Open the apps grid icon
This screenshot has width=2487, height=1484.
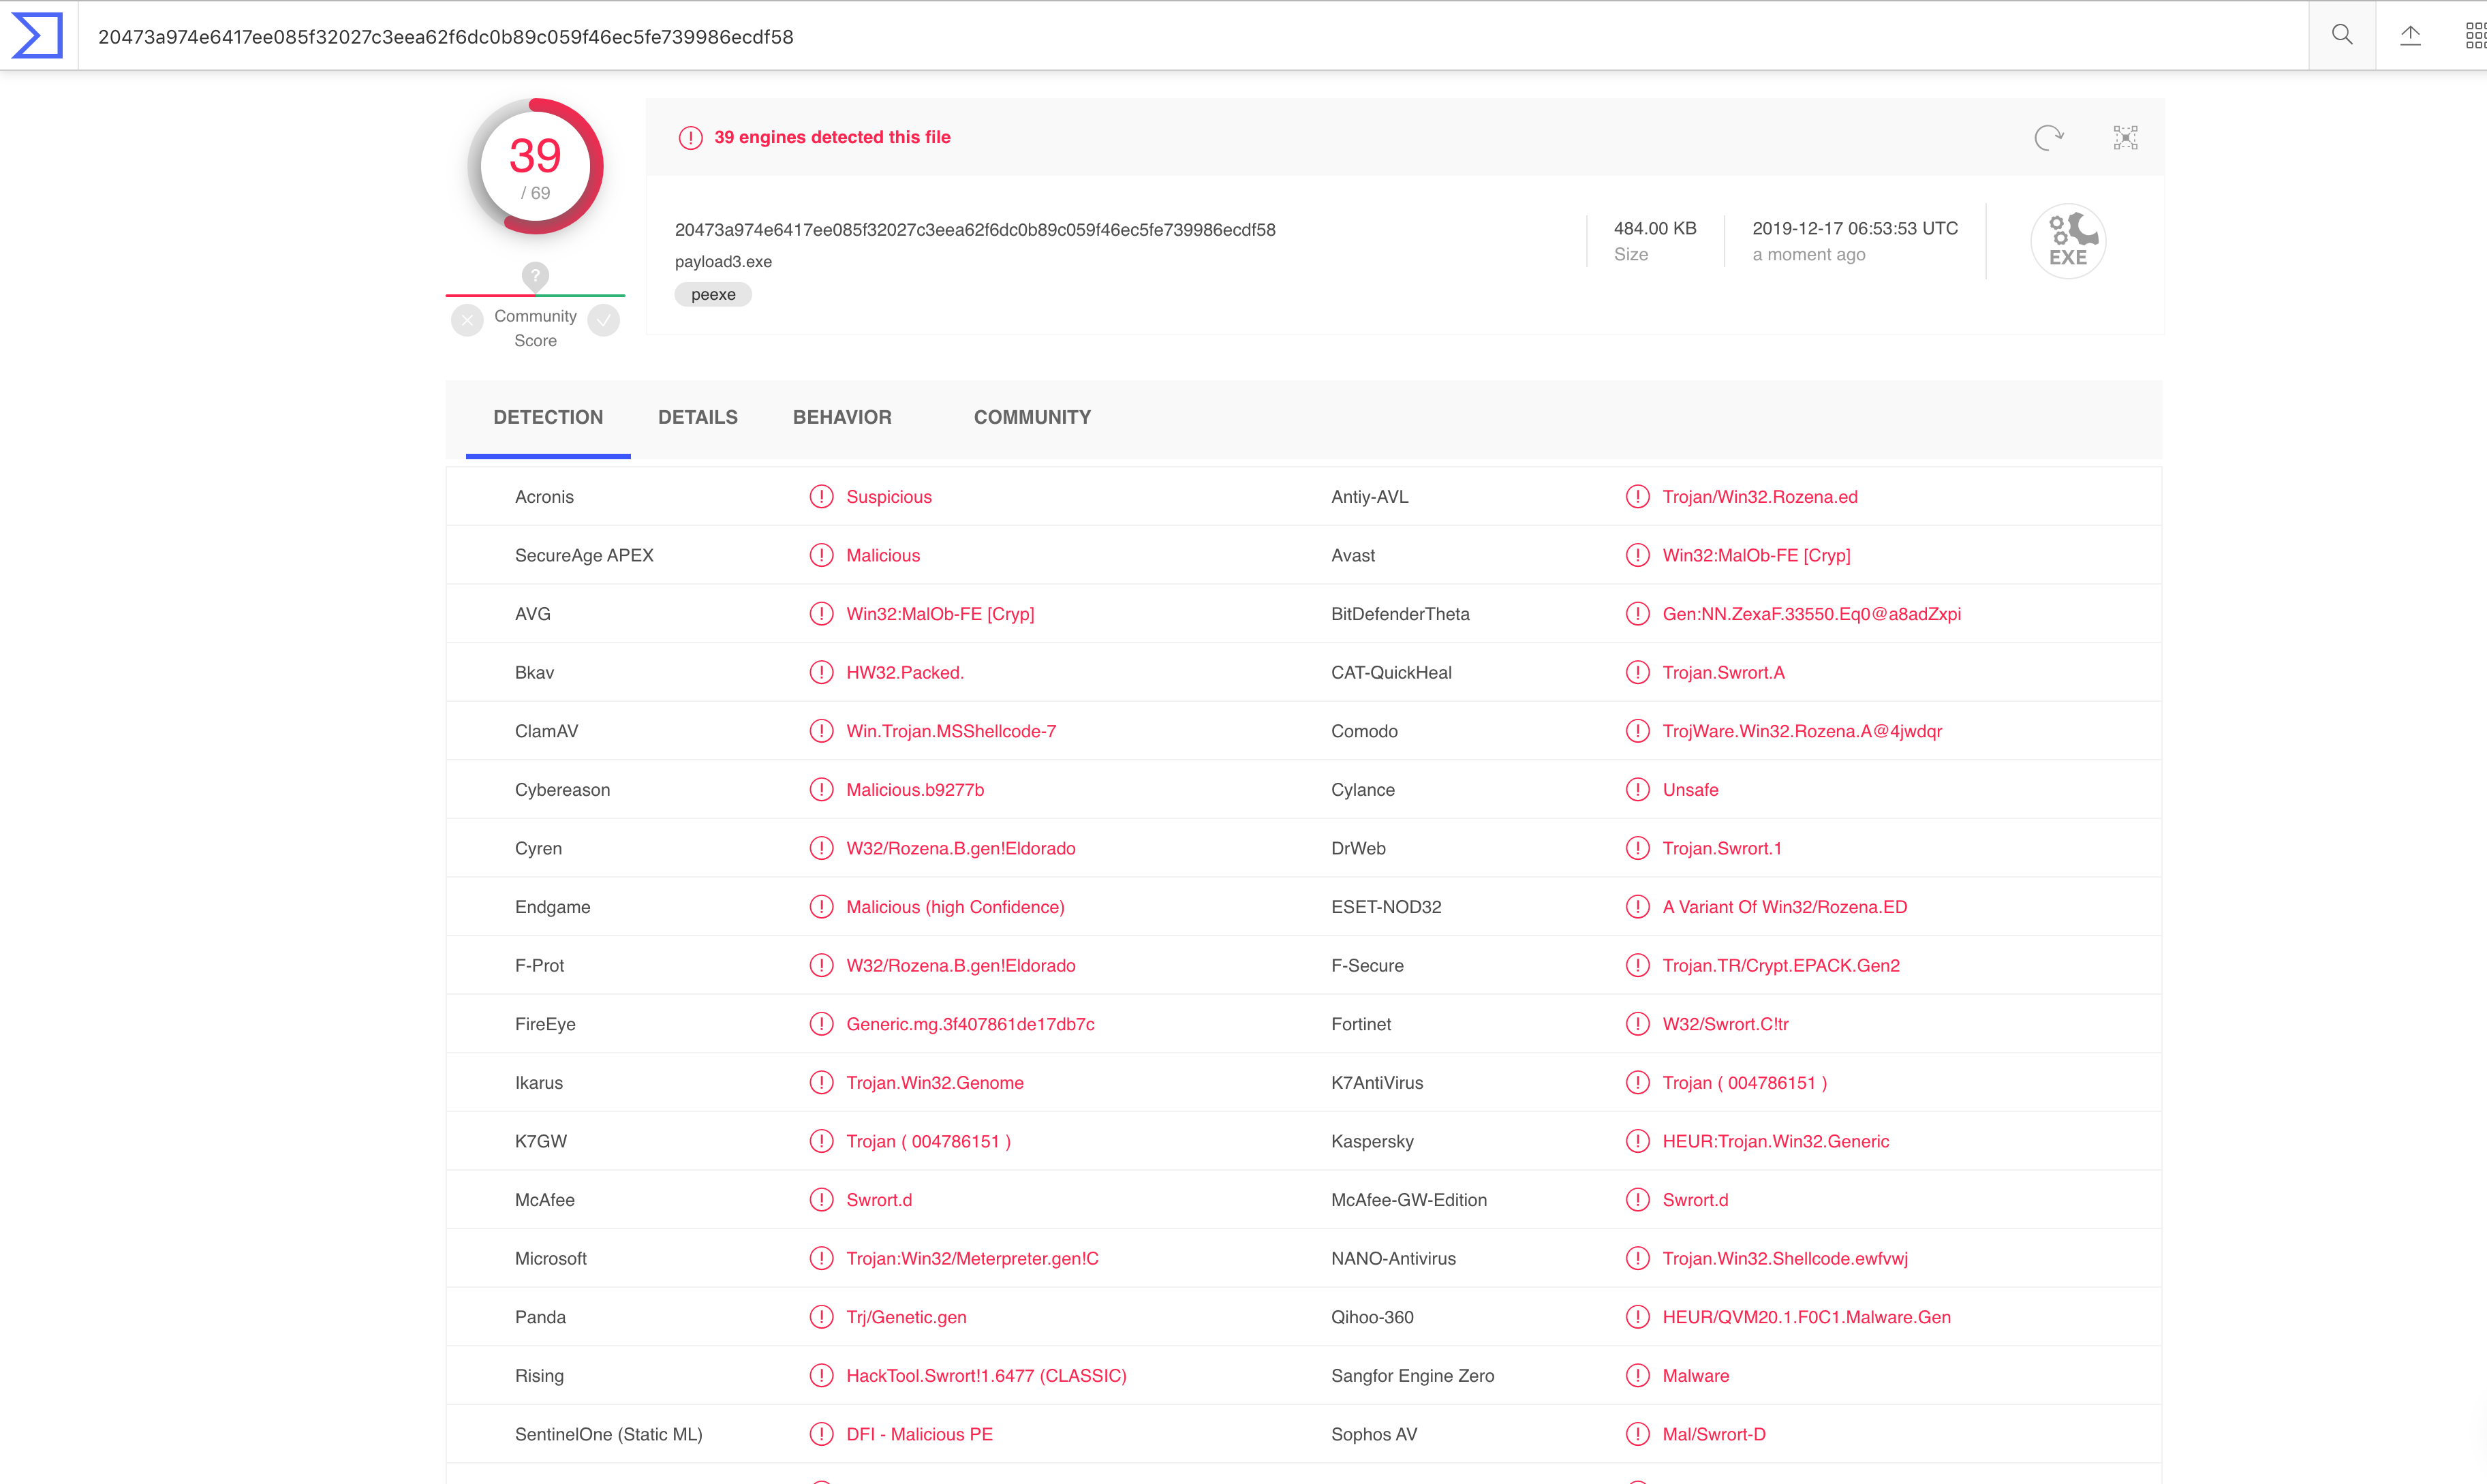tap(2475, 35)
